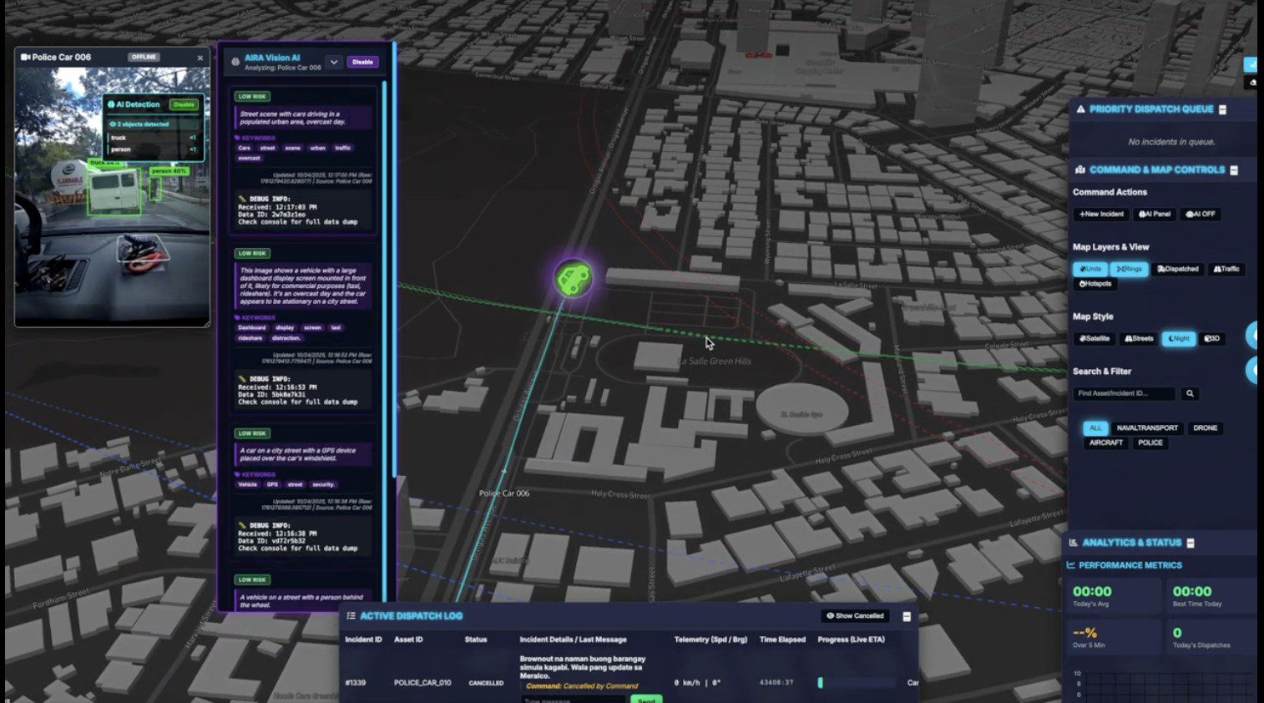This screenshot has height=703, width=1264.
Task: Filter assets by POLICE
Action: pos(1150,443)
